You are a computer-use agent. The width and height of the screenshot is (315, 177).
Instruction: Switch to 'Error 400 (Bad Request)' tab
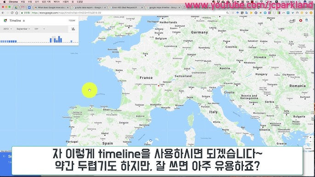click(x=125, y=7)
